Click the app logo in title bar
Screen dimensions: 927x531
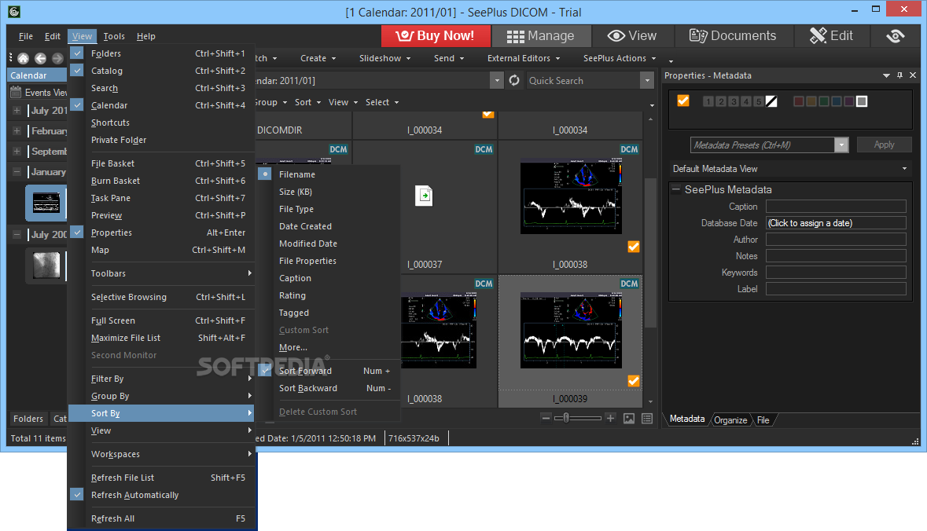(x=14, y=12)
